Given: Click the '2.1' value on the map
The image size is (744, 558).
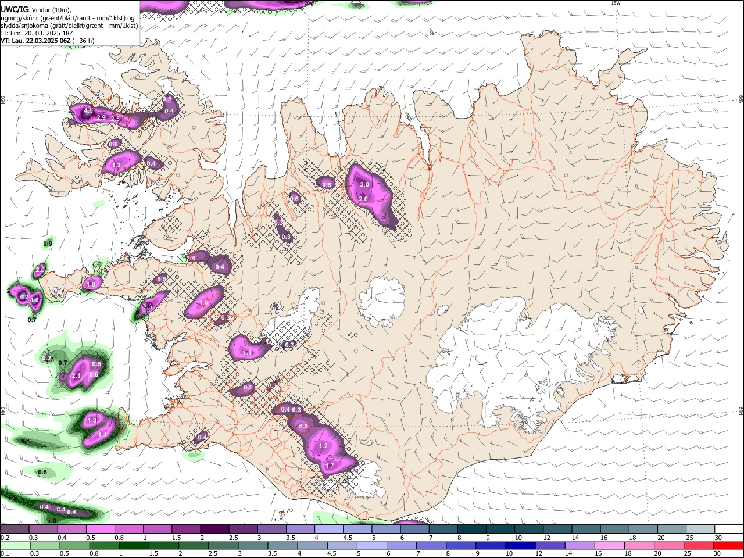Looking at the screenshot, I should click(76, 376).
